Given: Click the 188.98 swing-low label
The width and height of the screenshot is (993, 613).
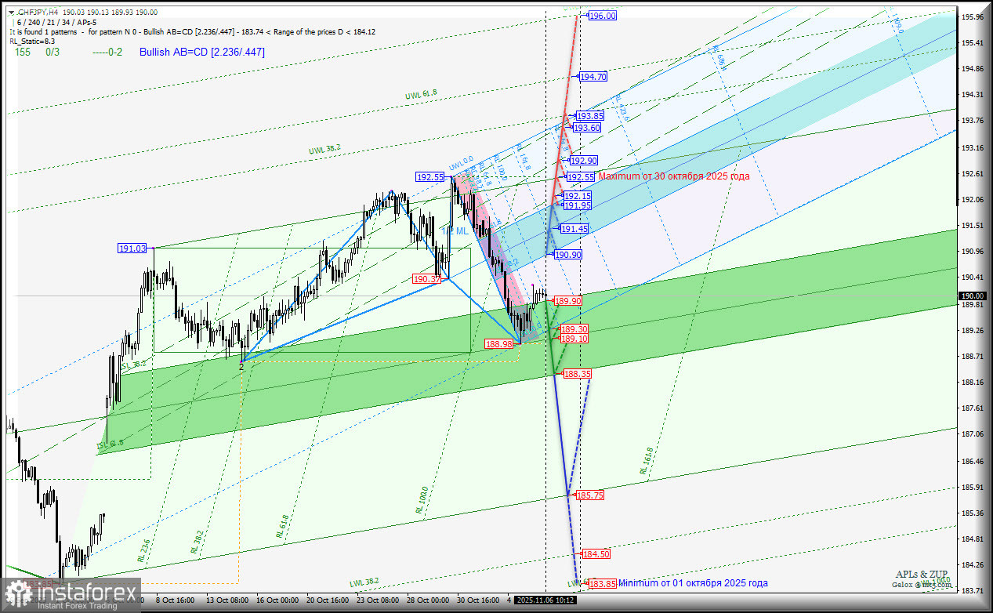Looking at the screenshot, I should 499,344.
